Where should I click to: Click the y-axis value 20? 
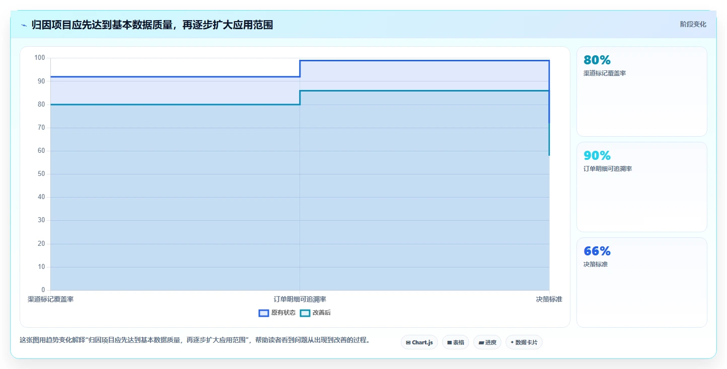click(x=41, y=244)
